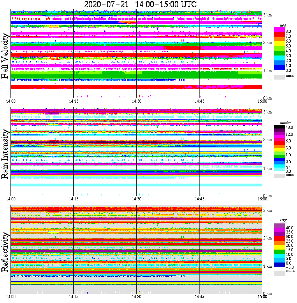297x303 pixels.
Task: Select dark blue swatch in dBZ legend
Action: point(279,265)
